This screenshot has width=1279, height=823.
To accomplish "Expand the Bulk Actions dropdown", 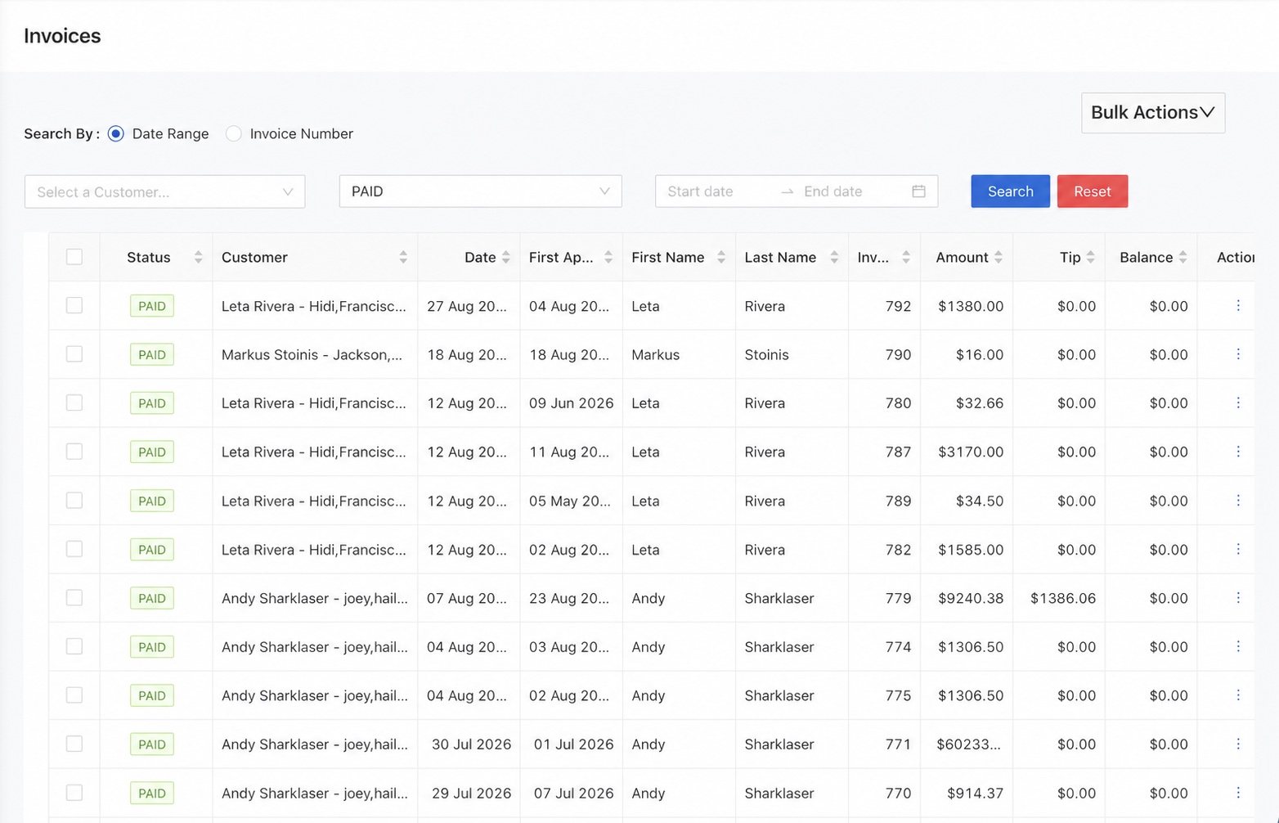I will [x=1153, y=113].
